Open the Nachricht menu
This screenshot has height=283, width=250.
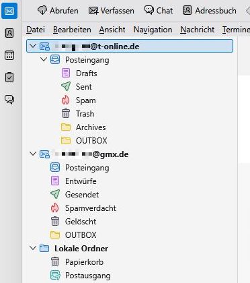click(198, 30)
